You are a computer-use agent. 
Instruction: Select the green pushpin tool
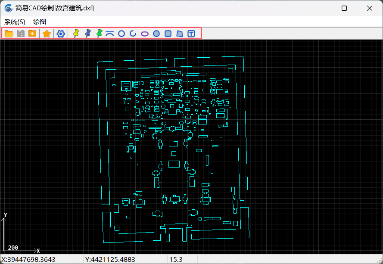point(99,34)
